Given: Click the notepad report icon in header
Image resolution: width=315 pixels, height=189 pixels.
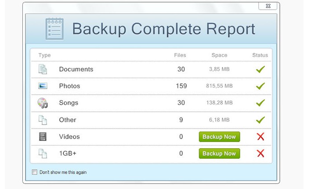Looking at the screenshot, I should pyautogui.click(x=54, y=29).
